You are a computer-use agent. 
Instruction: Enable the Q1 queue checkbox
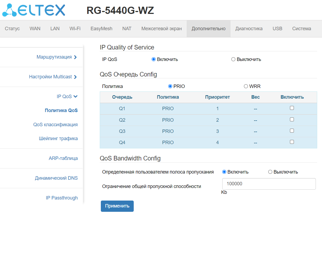(292, 108)
